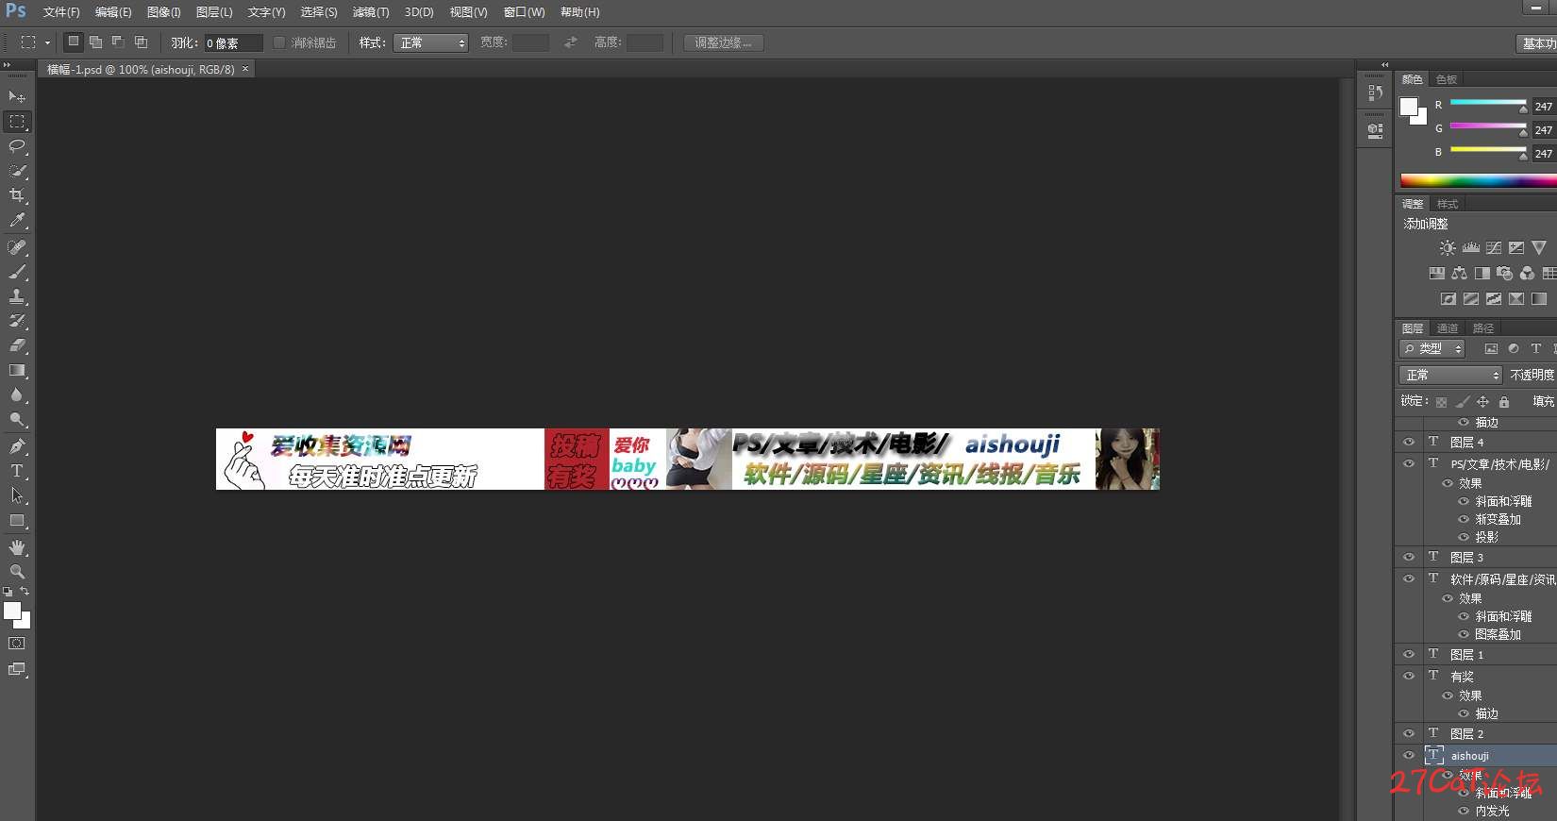Select the Horizontal Type tool
Image resolution: width=1557 pixels, height=821 pixels.
(x=17, y=471)
